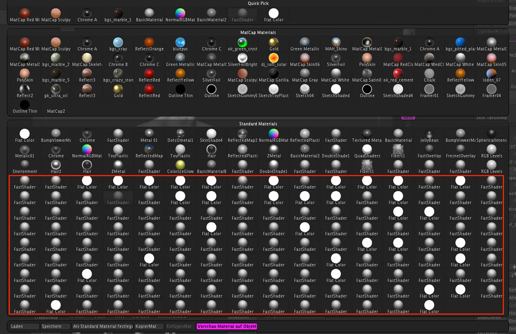Screen dimensions: 516x334
Task: Choose the QuadShaders material
Action: [367, 150]
